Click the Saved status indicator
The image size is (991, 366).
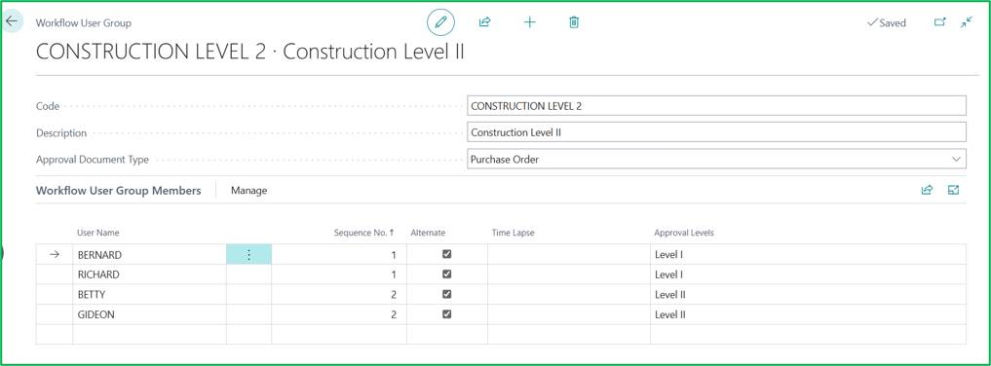click(x=886, y=22)
